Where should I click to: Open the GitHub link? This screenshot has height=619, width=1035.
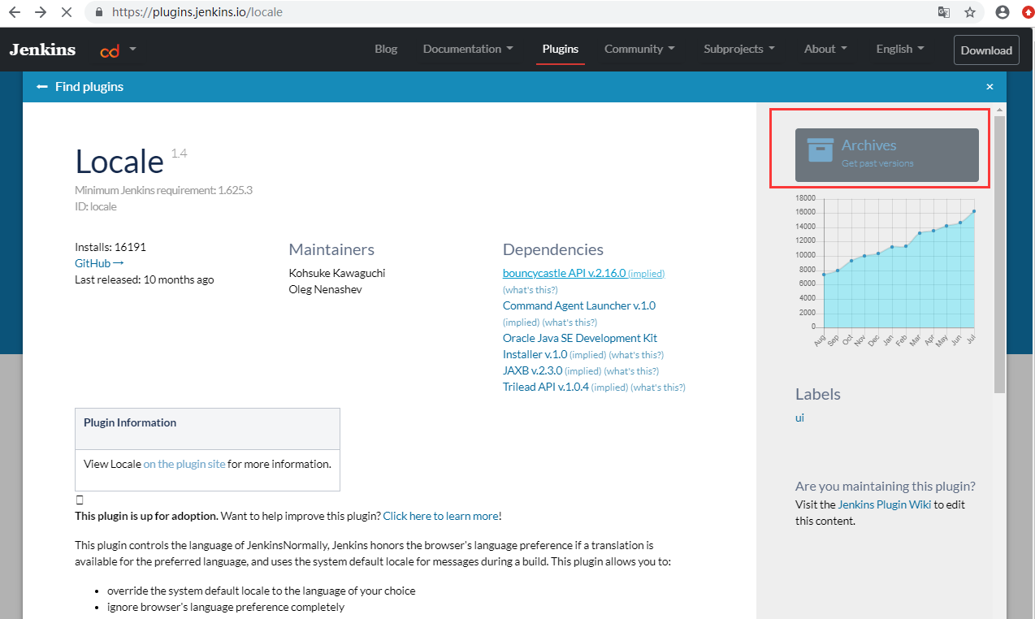point(99,263)
